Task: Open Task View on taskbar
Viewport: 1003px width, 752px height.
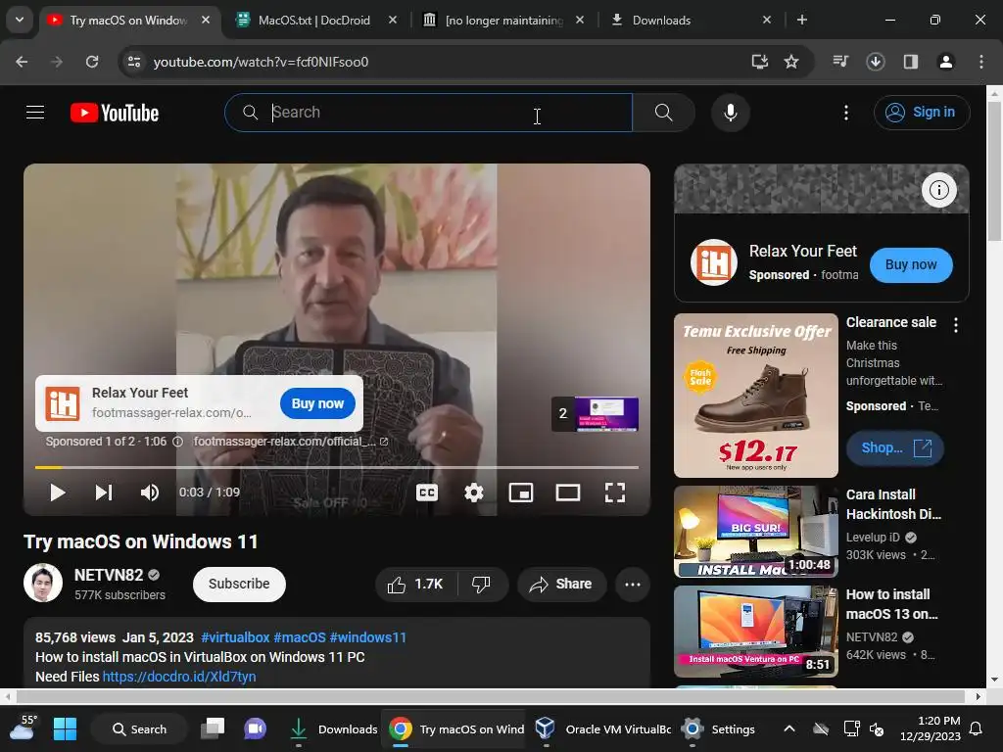Action: [213, 728]
